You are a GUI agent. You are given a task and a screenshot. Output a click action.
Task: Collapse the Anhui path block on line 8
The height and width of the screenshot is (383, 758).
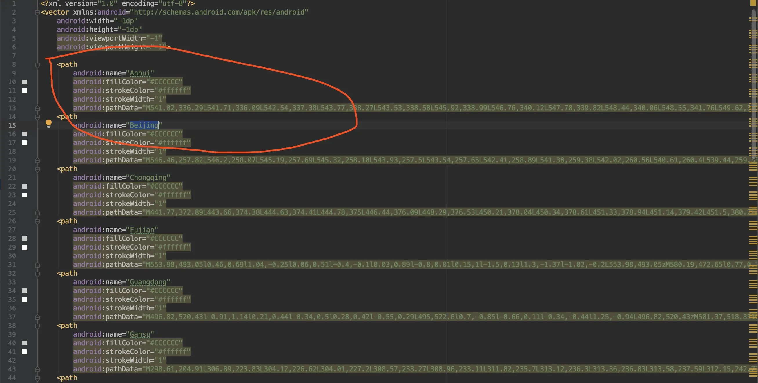[37, 64]
